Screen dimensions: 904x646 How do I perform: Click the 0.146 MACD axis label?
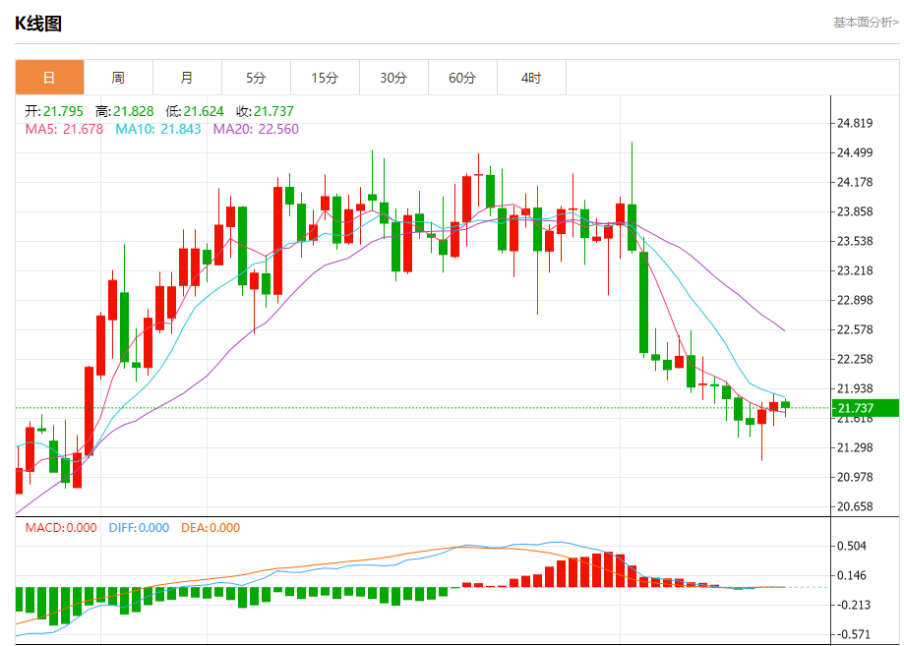click(852, 575)
